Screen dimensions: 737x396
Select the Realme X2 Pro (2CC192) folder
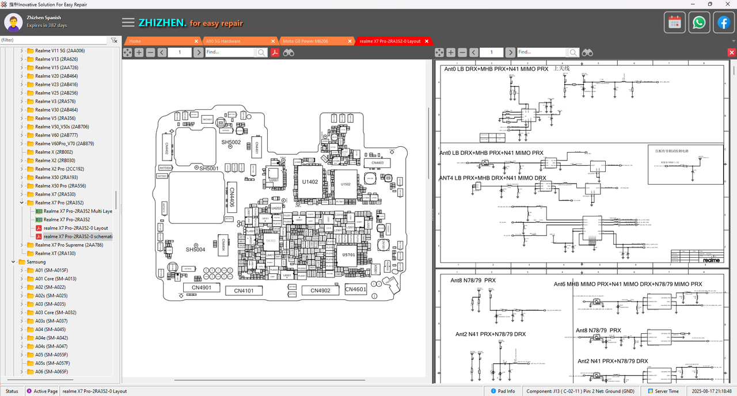pyautogui.click(x=59, y=169)
